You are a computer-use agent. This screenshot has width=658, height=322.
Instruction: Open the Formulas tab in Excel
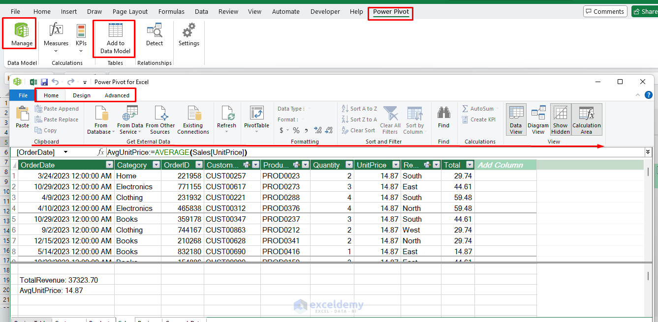172,11
